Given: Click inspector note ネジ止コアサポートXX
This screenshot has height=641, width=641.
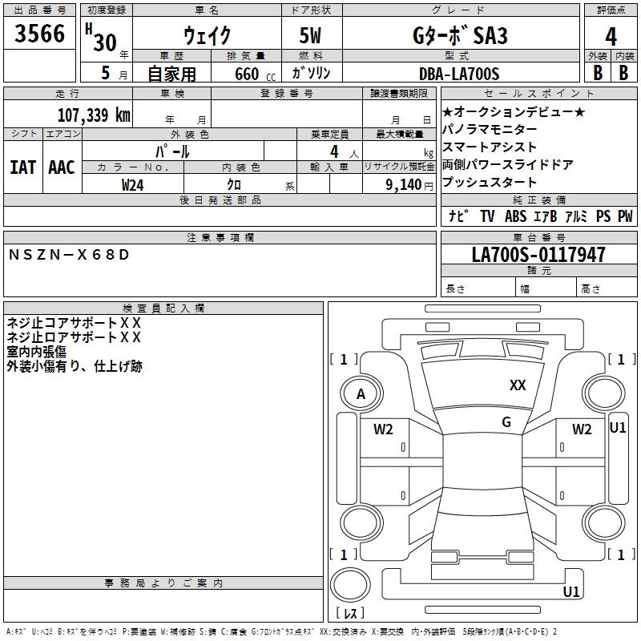Looking at the screenshot, I should click(x=74, y=323).
